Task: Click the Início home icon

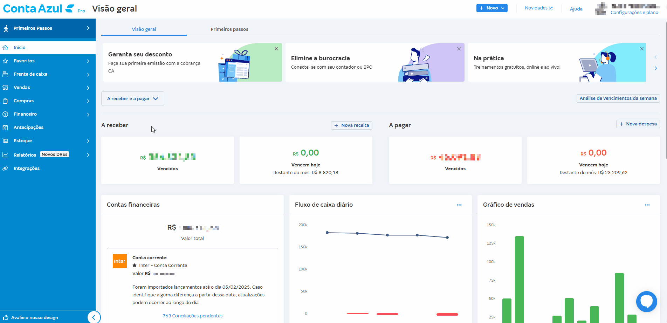Action: (x=5, y=48)
